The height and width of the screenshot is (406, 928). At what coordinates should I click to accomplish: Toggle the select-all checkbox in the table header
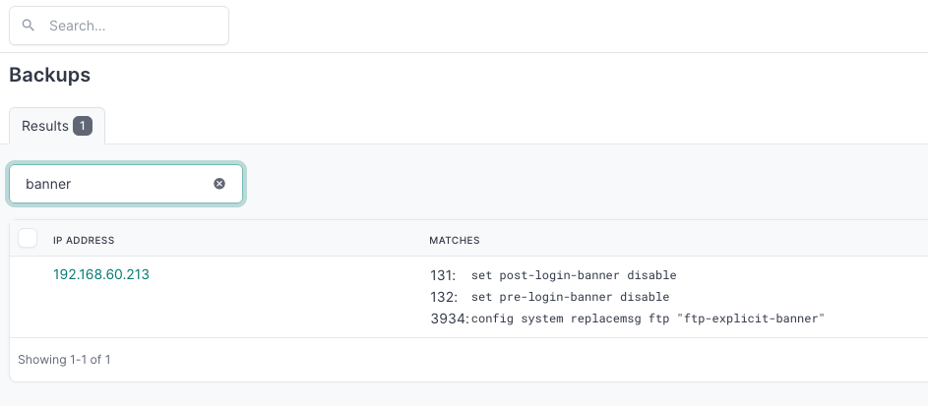pyautogui.click(x=28, y=239)
